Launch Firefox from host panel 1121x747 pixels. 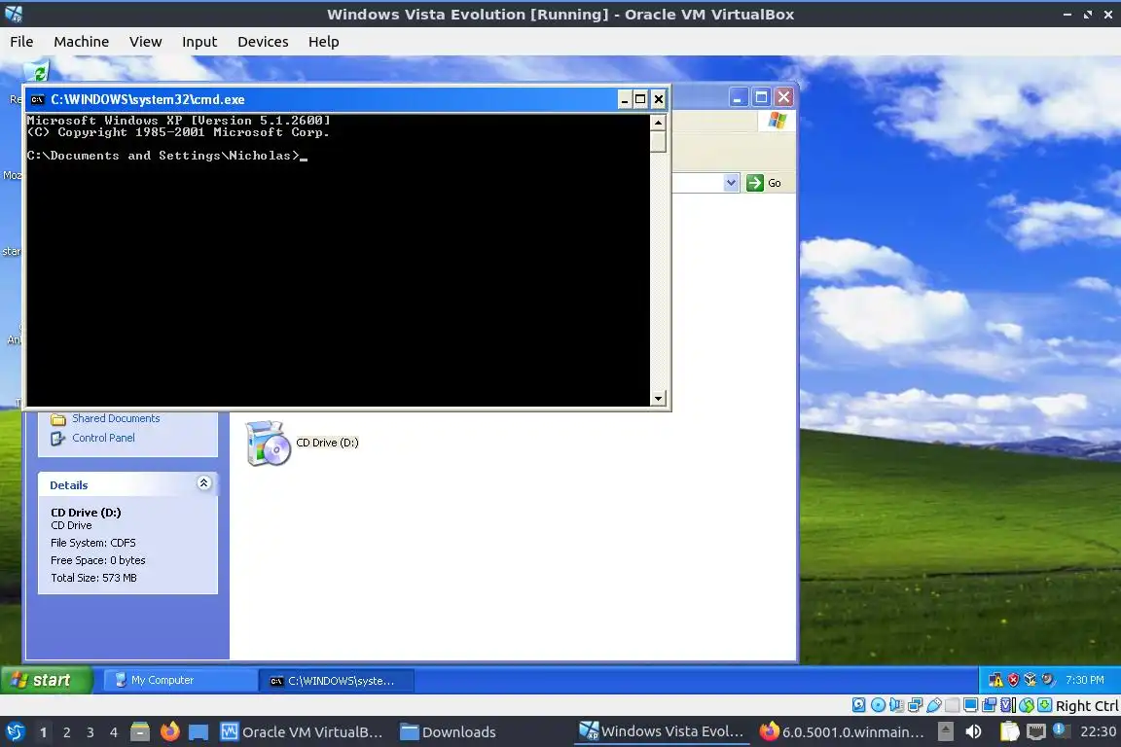169,731
